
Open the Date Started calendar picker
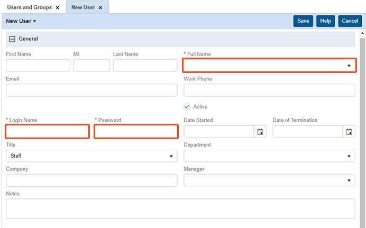[x=260, y=132]
